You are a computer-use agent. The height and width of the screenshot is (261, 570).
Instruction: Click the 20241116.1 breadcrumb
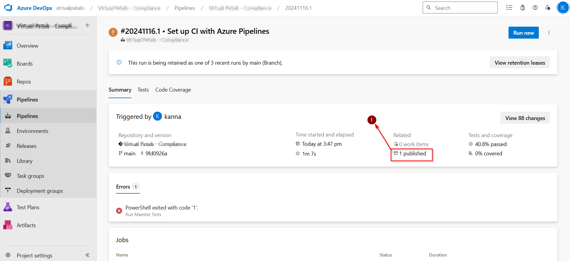pos(298,8)
